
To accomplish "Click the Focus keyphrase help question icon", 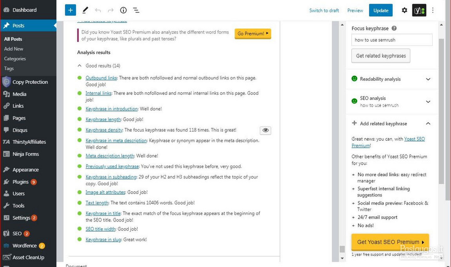I will (x=394, y=28).
